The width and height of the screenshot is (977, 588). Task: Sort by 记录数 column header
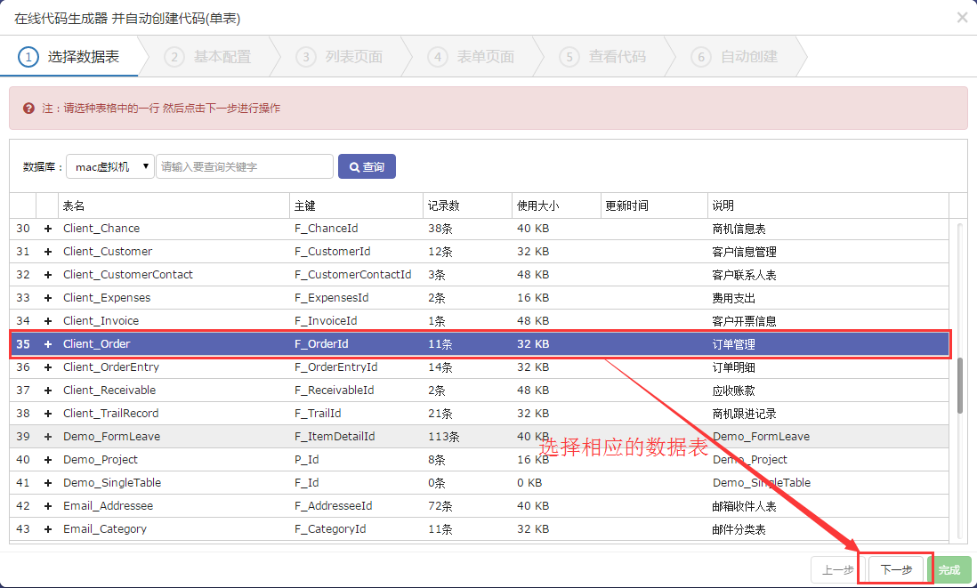[x=467, y=205]
